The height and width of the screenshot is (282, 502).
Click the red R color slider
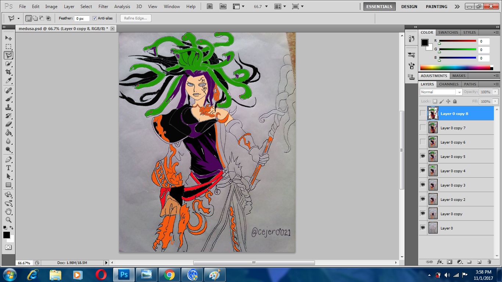point(458,41)
